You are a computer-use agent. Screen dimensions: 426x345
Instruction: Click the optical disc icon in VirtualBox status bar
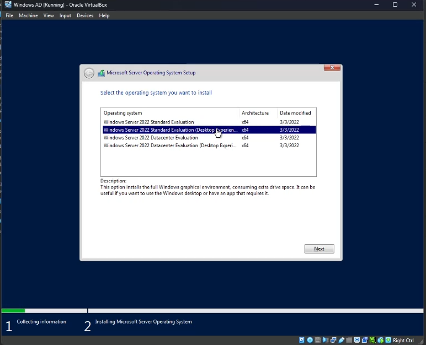[x=310, y=340]
